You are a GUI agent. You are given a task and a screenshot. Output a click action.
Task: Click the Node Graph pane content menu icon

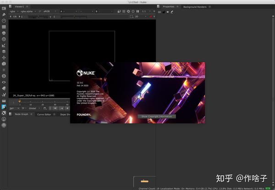[x=11, y=114]
